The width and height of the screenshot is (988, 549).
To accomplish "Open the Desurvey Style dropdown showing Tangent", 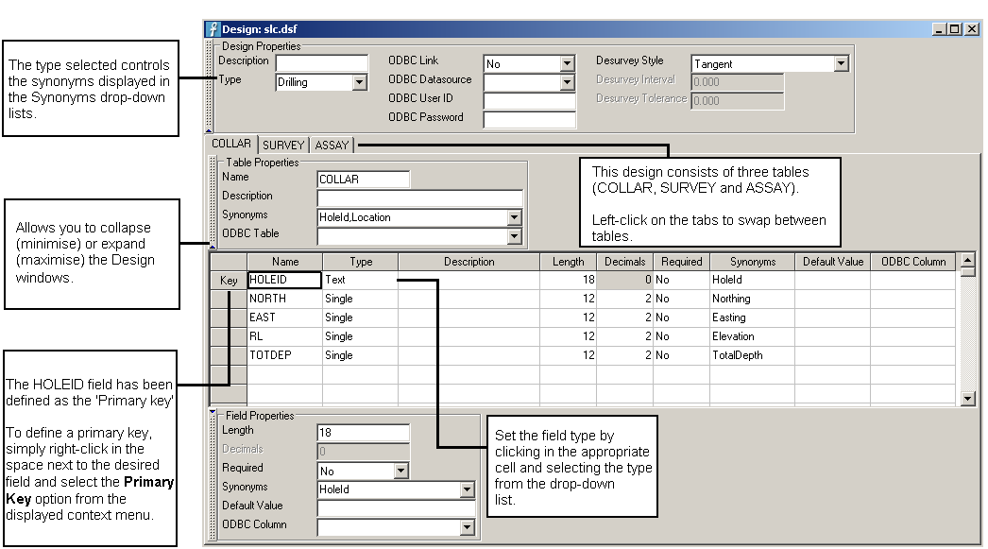I will click(841, 64).
